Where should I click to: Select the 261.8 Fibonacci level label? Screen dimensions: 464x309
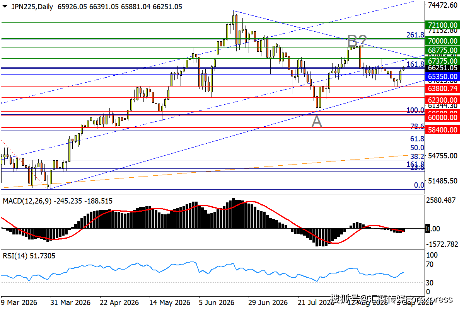[415, 35]
